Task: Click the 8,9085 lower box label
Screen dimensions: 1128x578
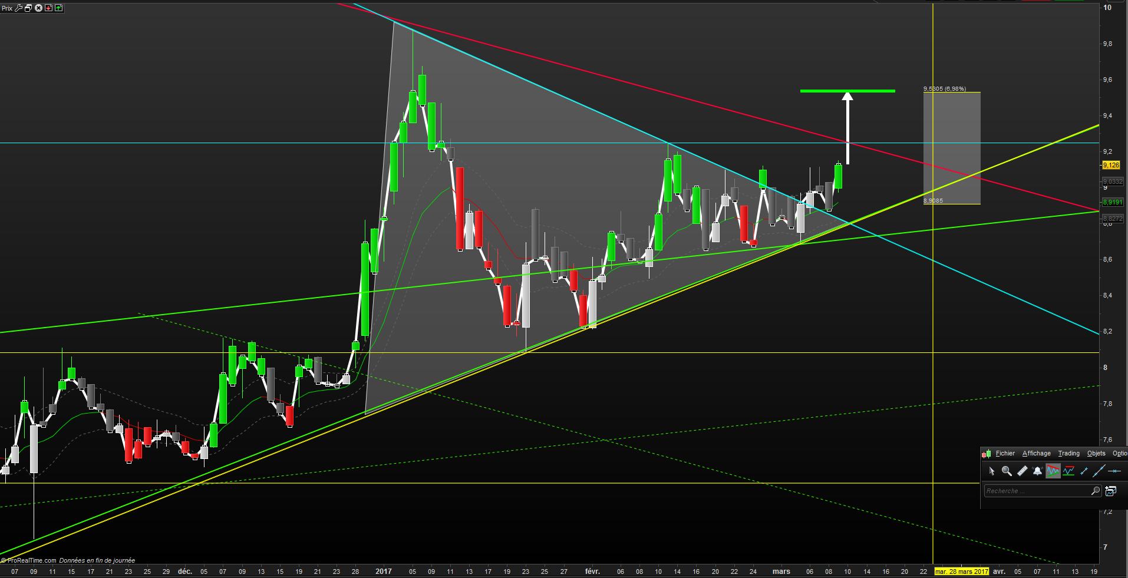Action: [933, 201]
